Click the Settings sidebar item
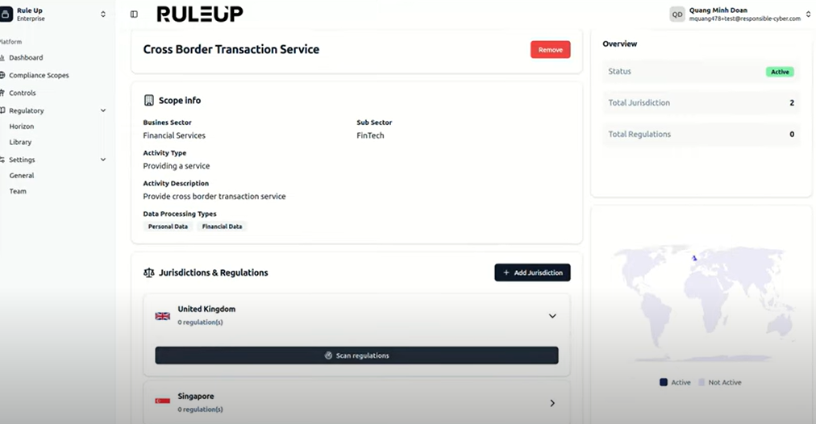 click(21, 160)
